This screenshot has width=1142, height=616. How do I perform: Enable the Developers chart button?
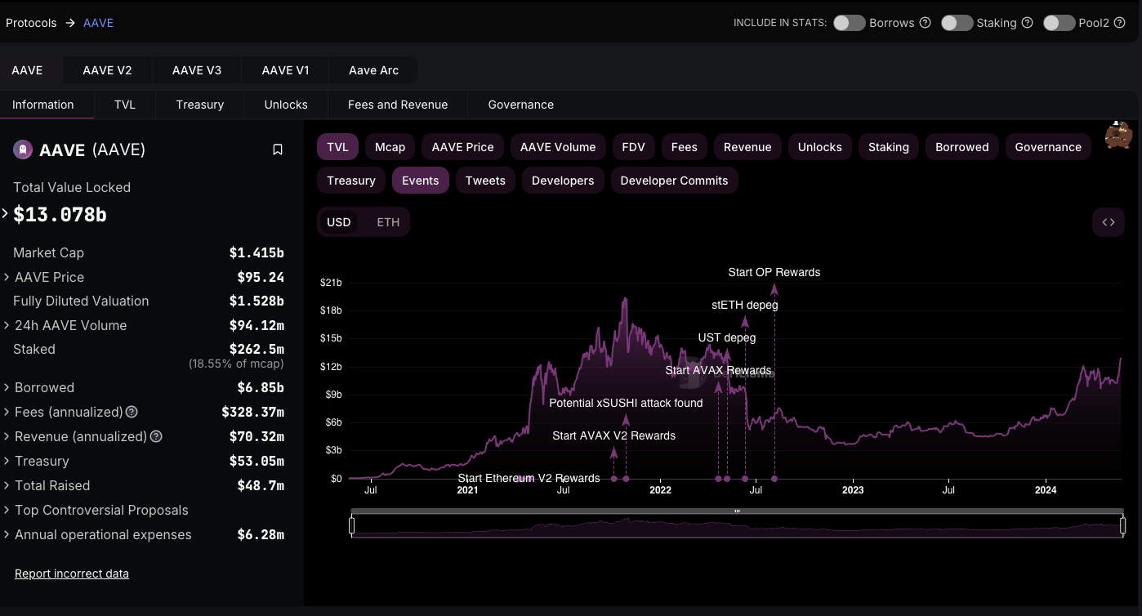pos(563,181)
